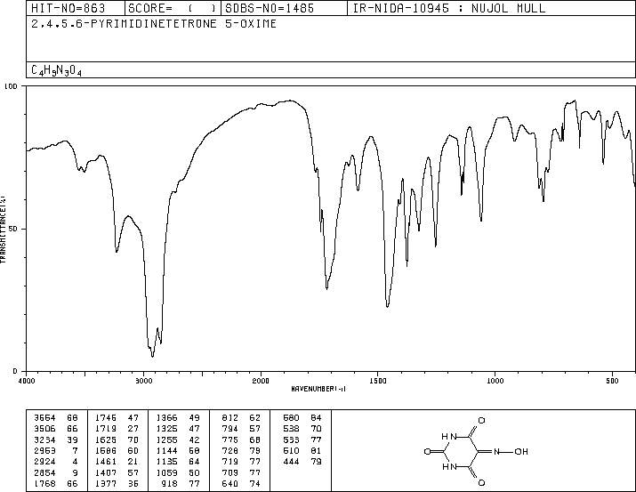Select peak table entry 2963
Viewport: 636px width, 492px height.
[55, 450]
